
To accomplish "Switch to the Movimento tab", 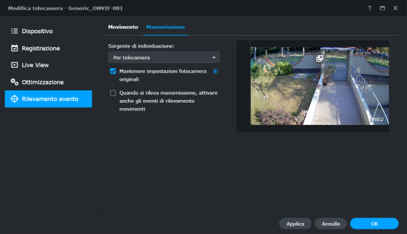I will coord(123,27).
